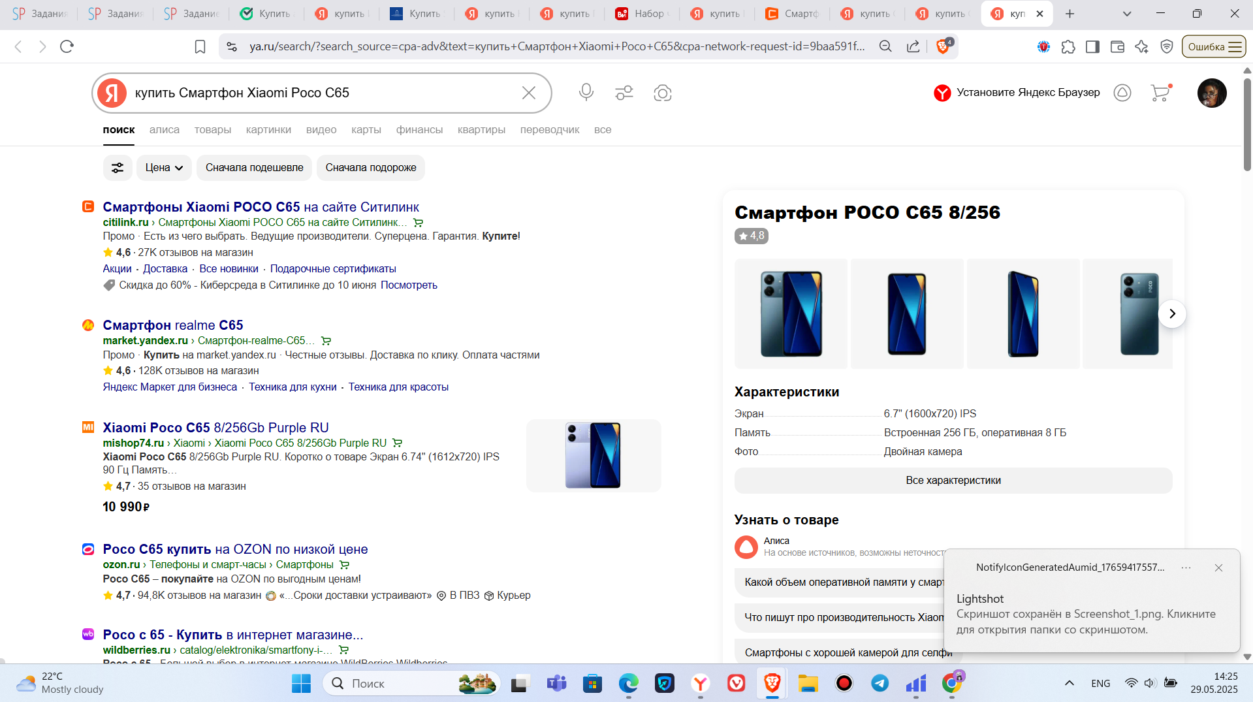Open the user profile avatar
This screenshot has height=702, width=1253.
tap(1212, 93)
